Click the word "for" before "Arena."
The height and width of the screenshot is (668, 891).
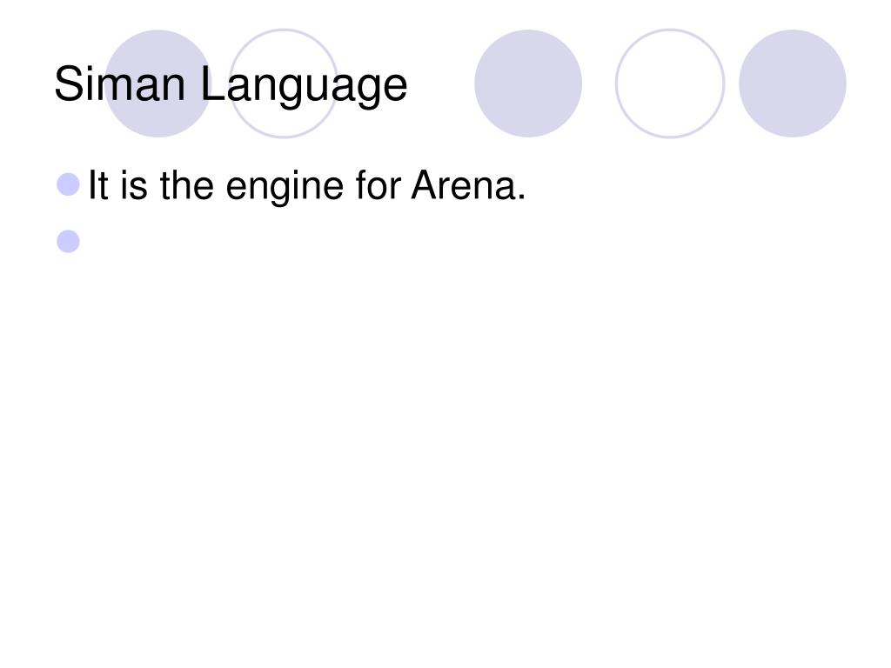[x=378, y=185]
